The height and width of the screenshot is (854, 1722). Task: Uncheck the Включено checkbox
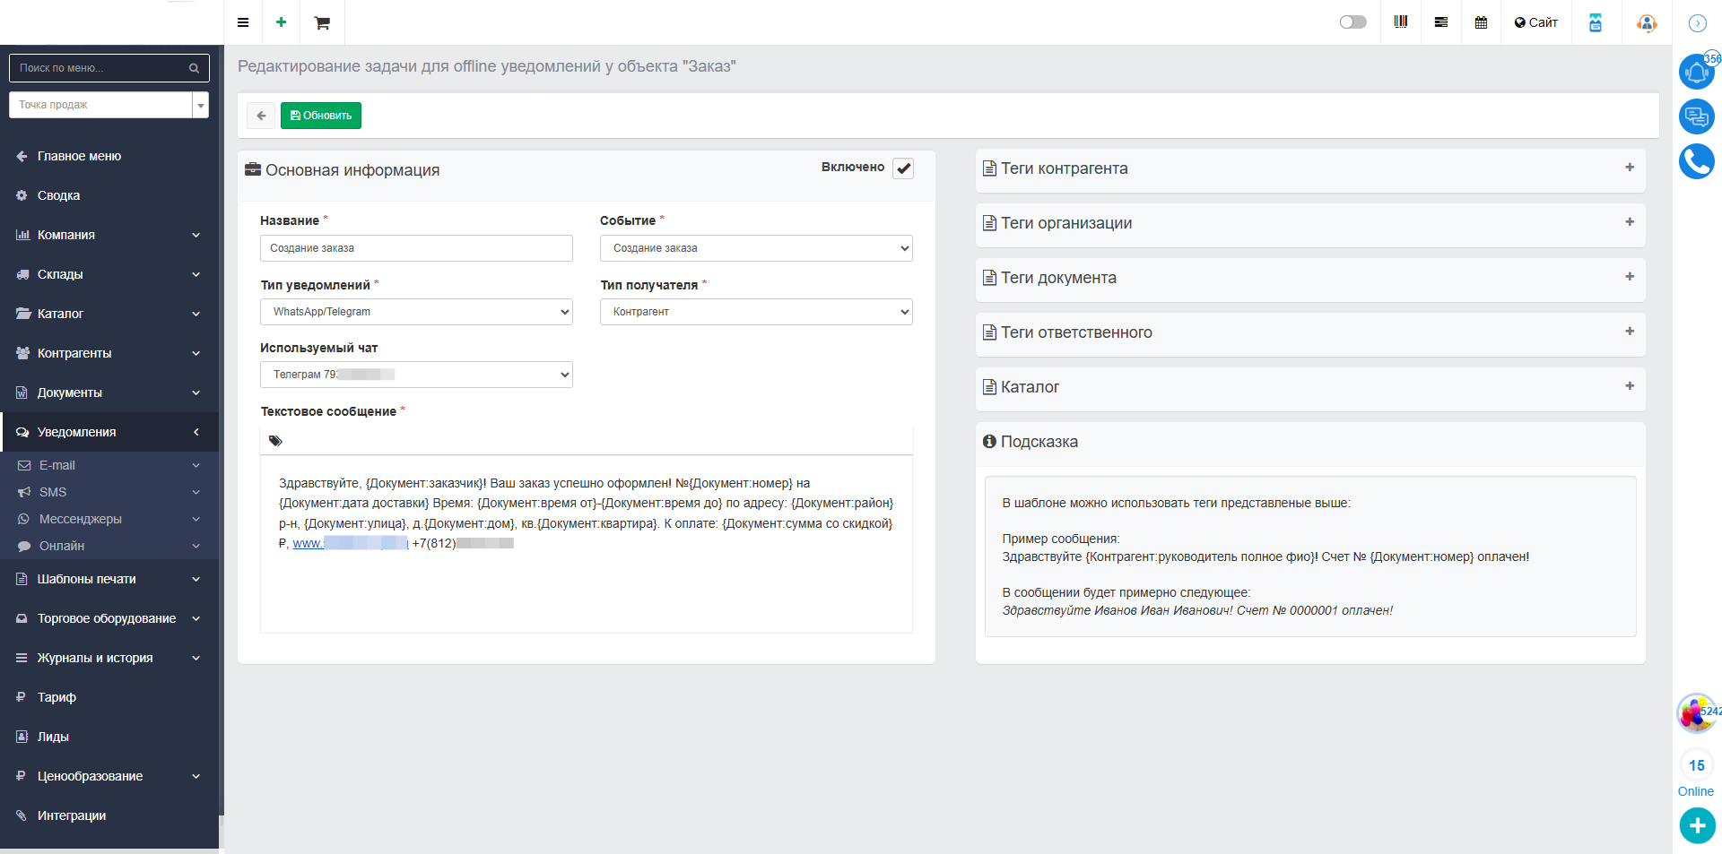click(x=903, y=168)
